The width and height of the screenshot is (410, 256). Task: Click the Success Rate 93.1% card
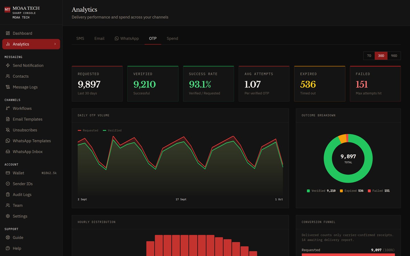click(x=208, y=84)
